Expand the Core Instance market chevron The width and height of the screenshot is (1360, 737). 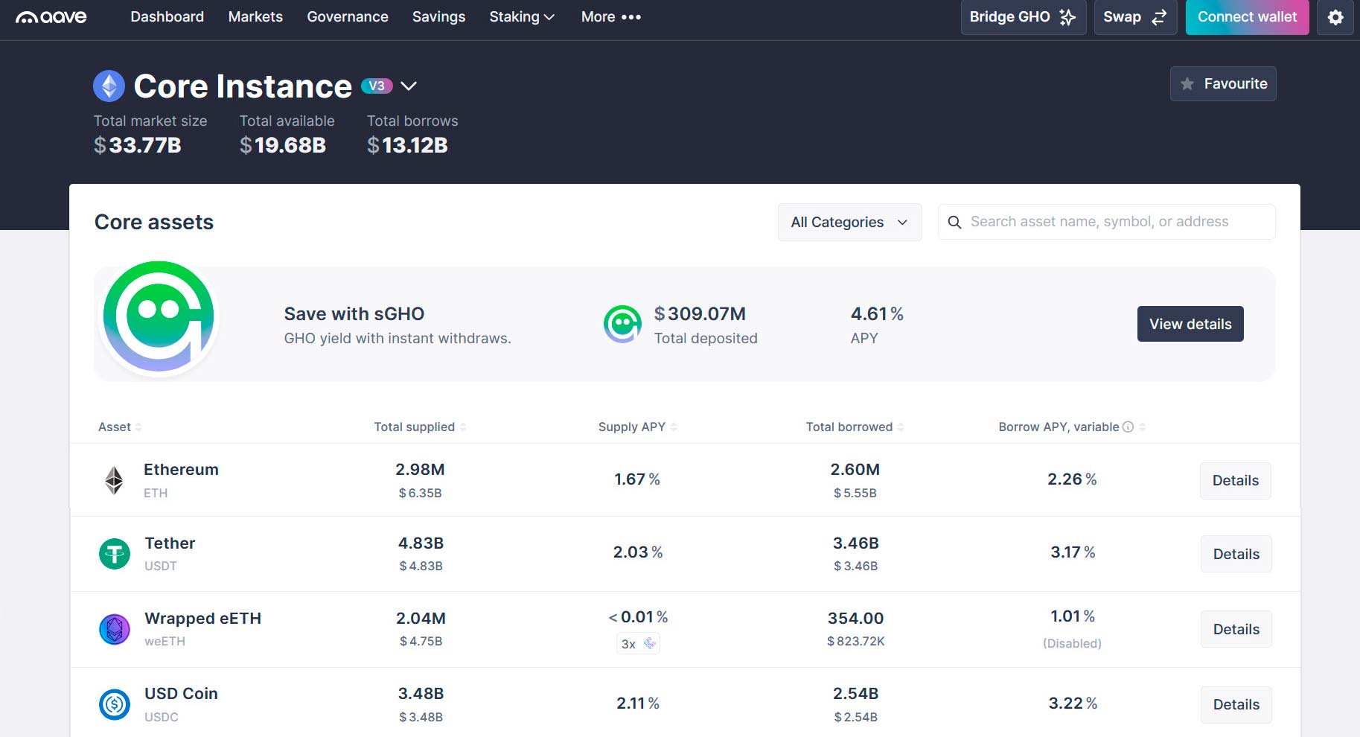pos(409,86)
